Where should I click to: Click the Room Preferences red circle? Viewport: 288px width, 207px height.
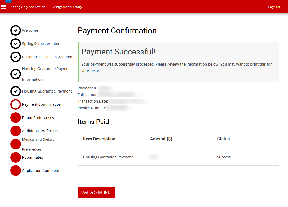click(x=16, y=118)
